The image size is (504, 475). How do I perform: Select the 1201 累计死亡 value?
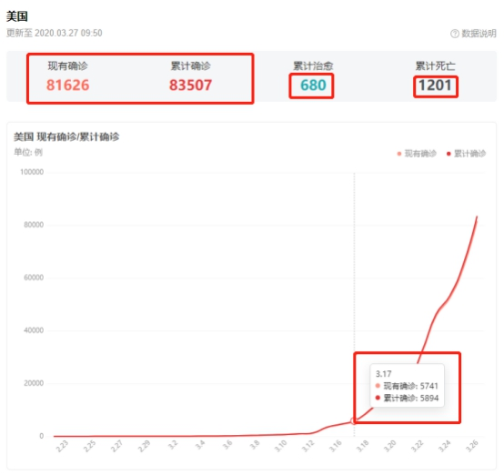[x=435, y=86]
